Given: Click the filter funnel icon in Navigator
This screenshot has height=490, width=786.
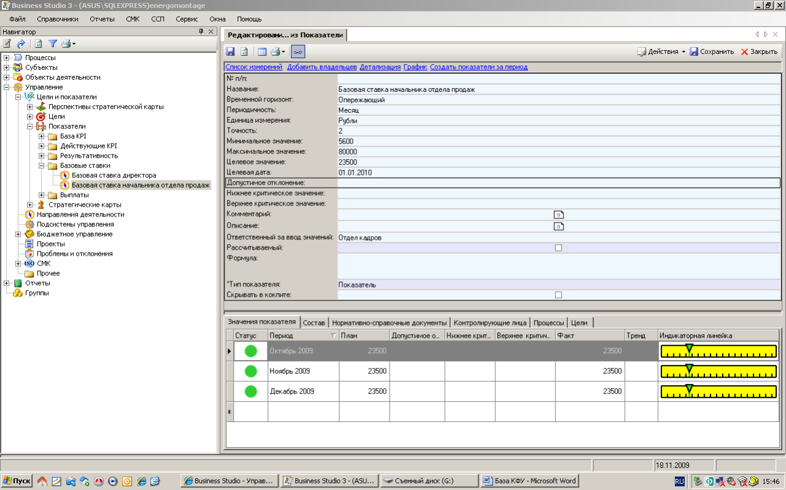Looking at the screenshot, I should click(53, 44).
